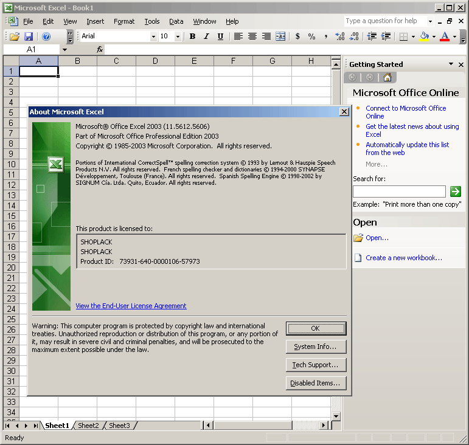Open the file folder icon in the toolbar
Viewport: 469px width, 445px height.
[x=15, y=36]
